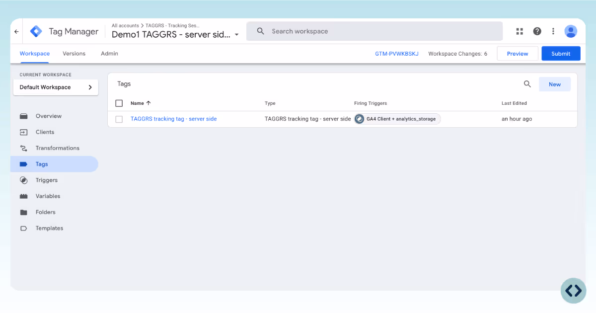Viewport: 596px width, 313px height.
Task: Click the Transformations sidebar icon
Action: 23,148
